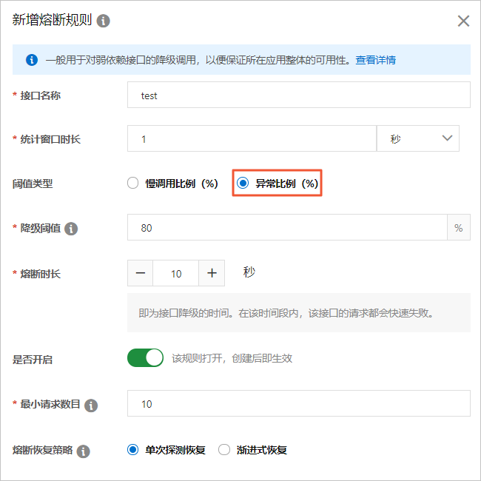Toggle the 是否开启 switch

coord(145,357)
